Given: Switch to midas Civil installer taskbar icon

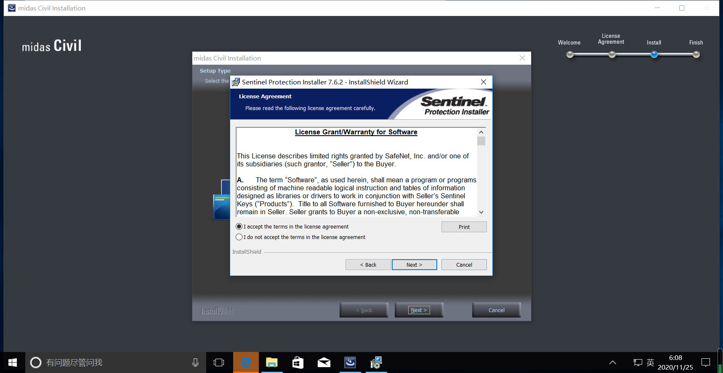Looking at the screenshot, I should [x=350, y=362].
